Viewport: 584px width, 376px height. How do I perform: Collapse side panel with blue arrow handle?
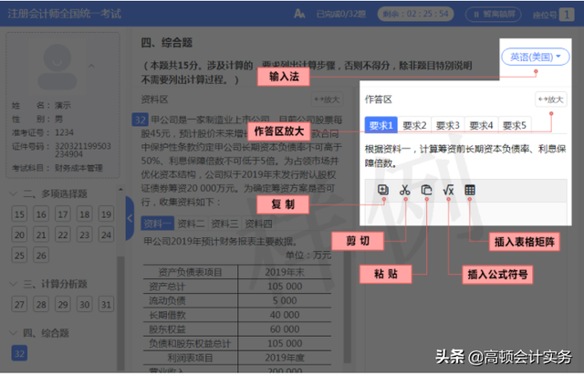[x=130, y=218]
